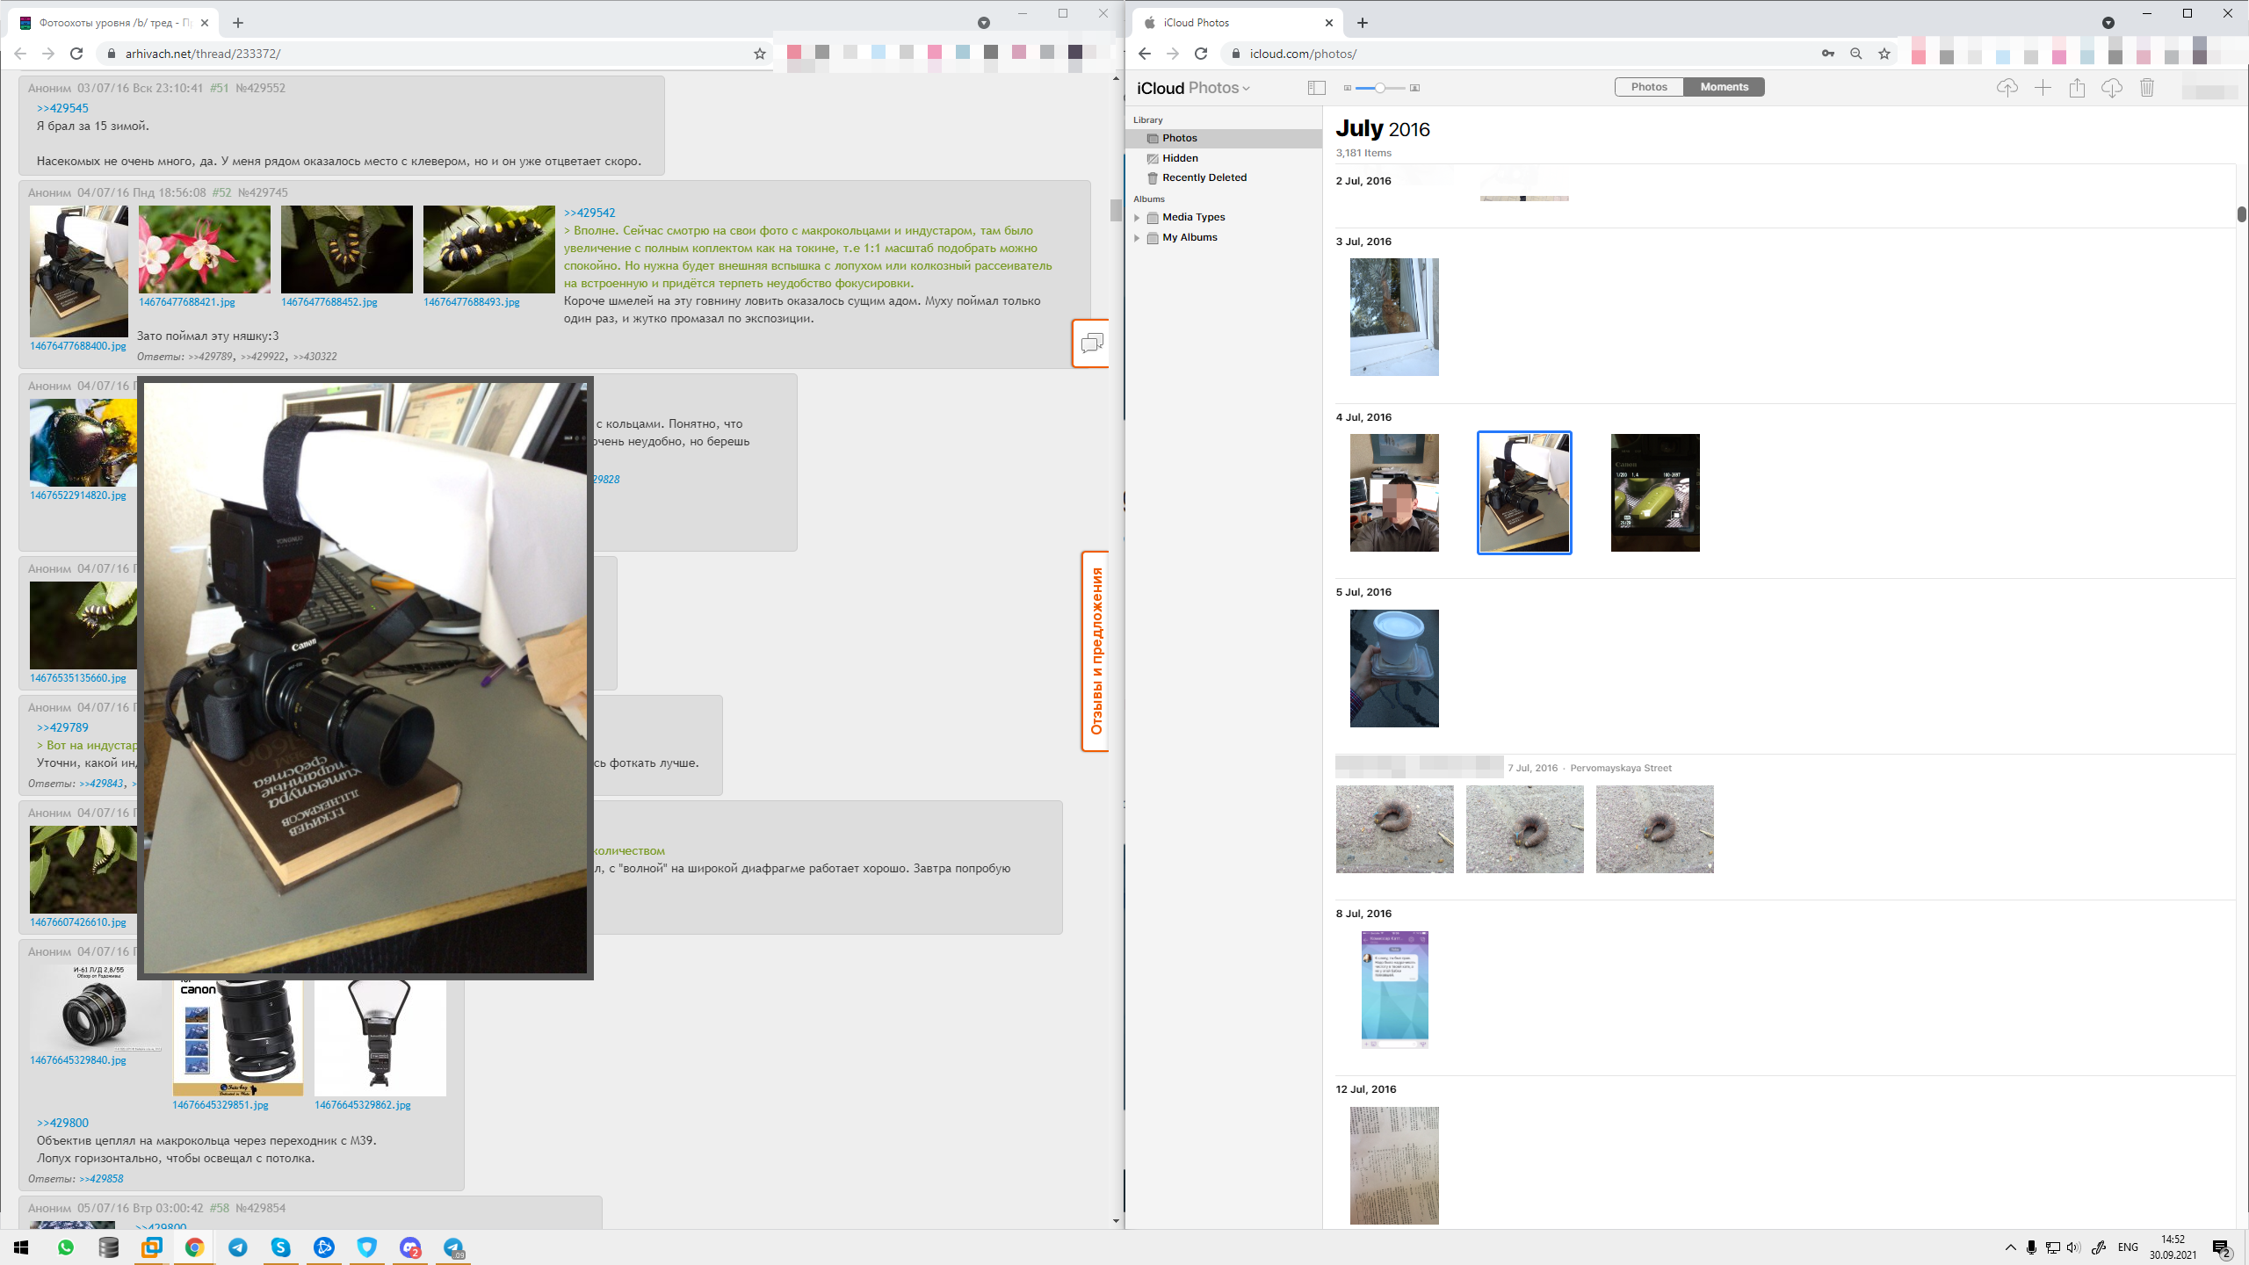Adjust the thumbnail zoom slider
2249x1265 pixels.
point(1380,88)
